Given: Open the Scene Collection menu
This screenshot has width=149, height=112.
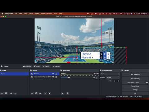Looking at the screenshot, I should click(47, 14).
